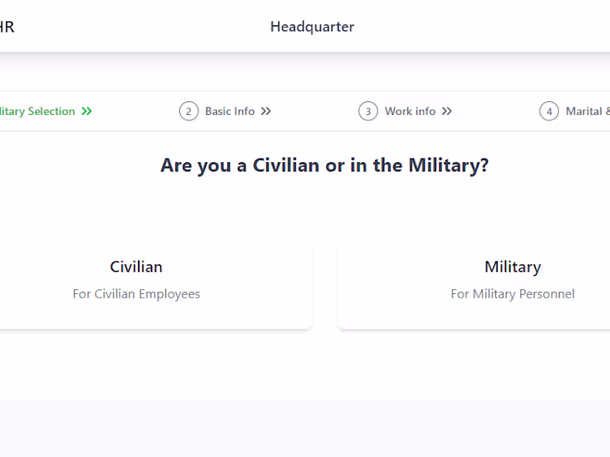610x457 pixels.
Task: Open the Military Selection step
Action: click(x=37, y=111)
